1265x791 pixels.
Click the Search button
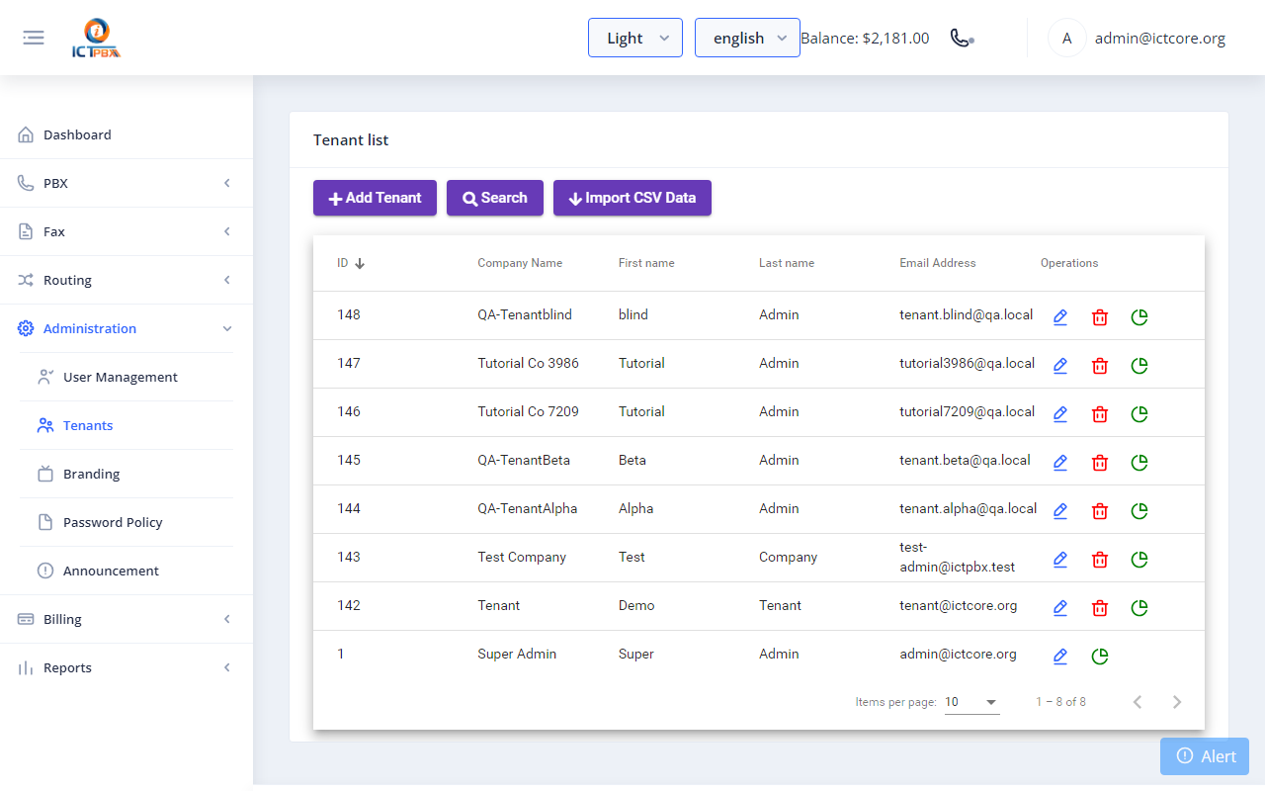tap(495, 198)
